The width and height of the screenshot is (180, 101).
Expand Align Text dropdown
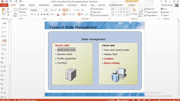tap(96, 12)
